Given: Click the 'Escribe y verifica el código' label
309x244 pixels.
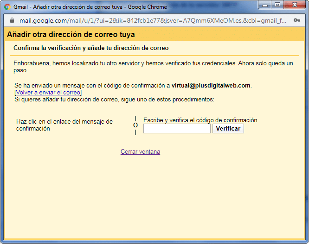Looking at the screenshot, I should click(x=200, y=120).
